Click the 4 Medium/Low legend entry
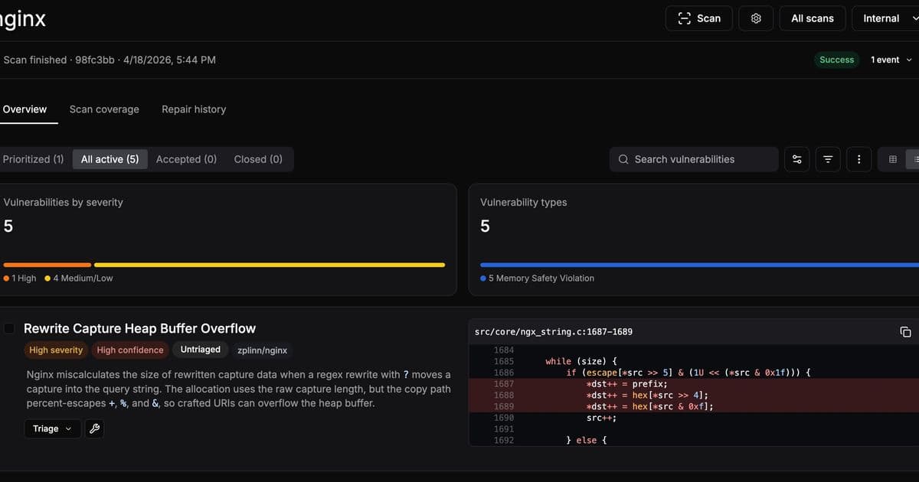 tap(79, 278)
